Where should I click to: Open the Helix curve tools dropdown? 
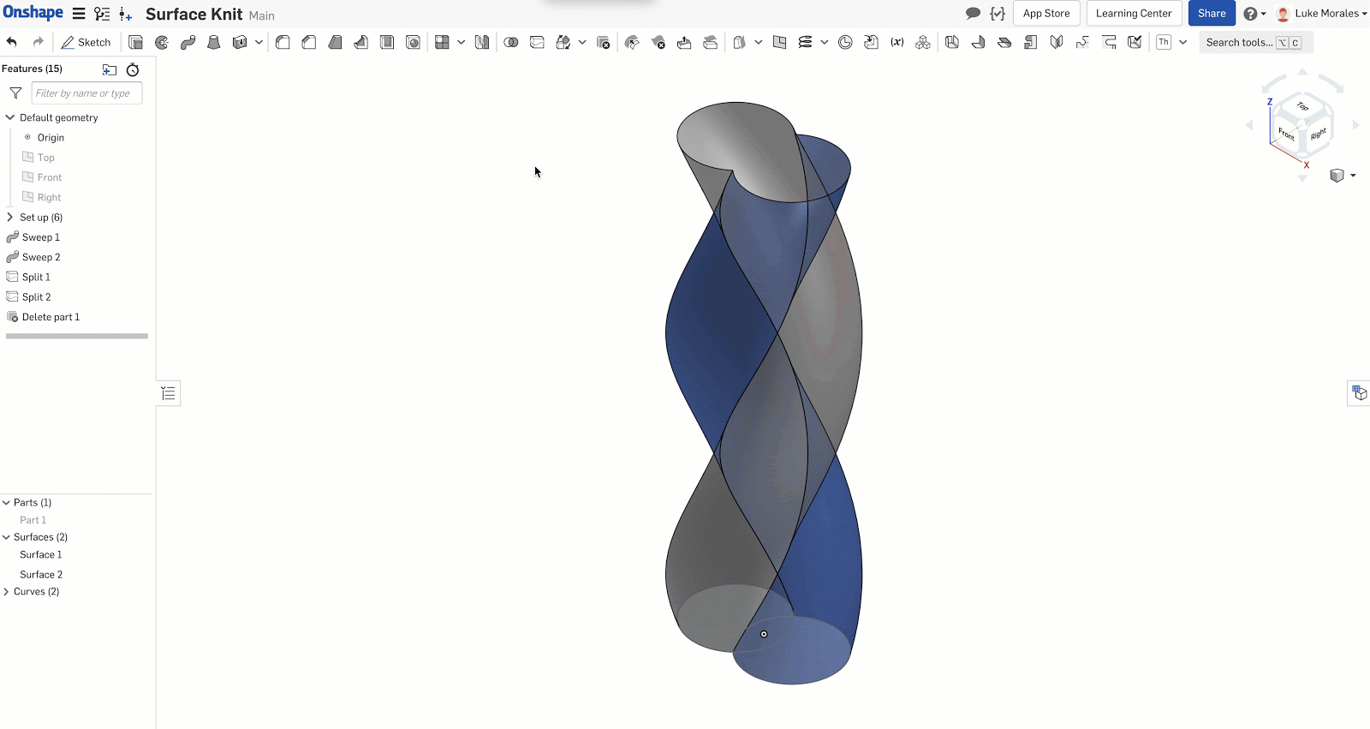tap(824, 42)
